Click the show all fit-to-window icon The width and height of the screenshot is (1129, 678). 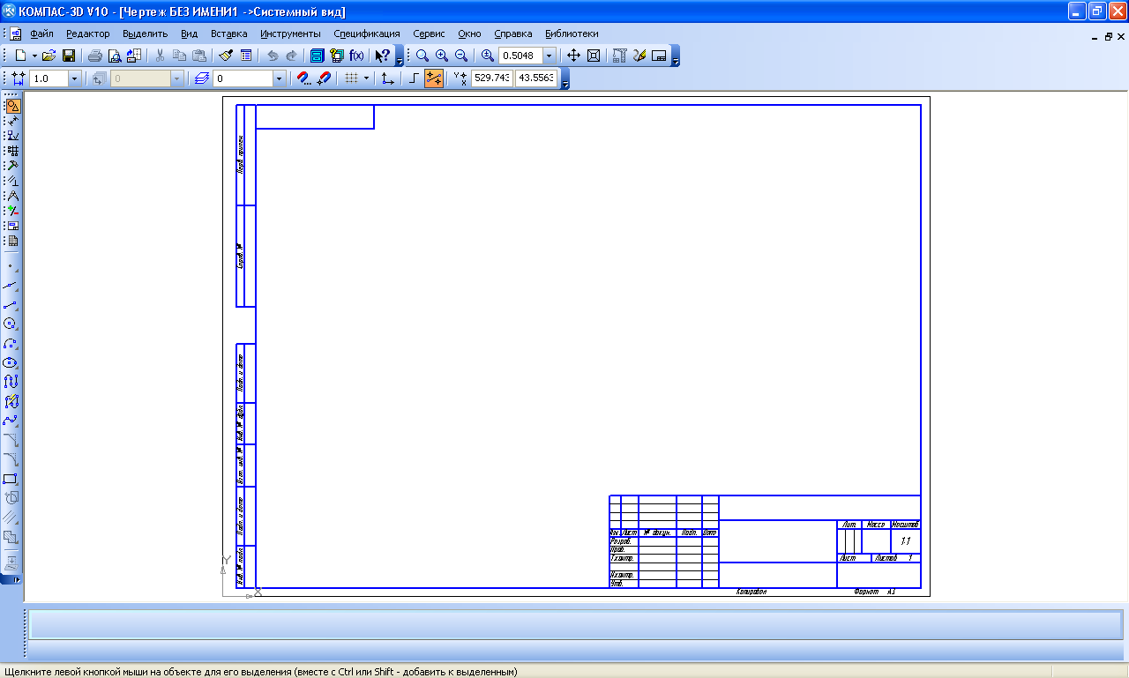[594, 55]
